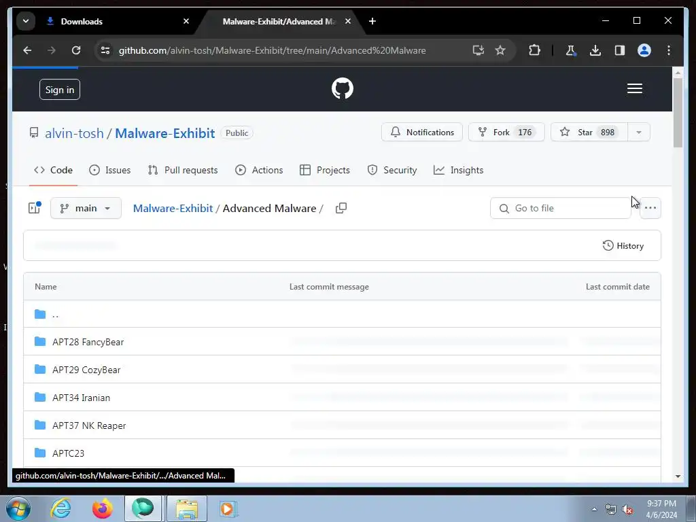Viewport: 696px width, 522px height.
Task: Bookmark this page with the star icon
Action: point(500,50)
